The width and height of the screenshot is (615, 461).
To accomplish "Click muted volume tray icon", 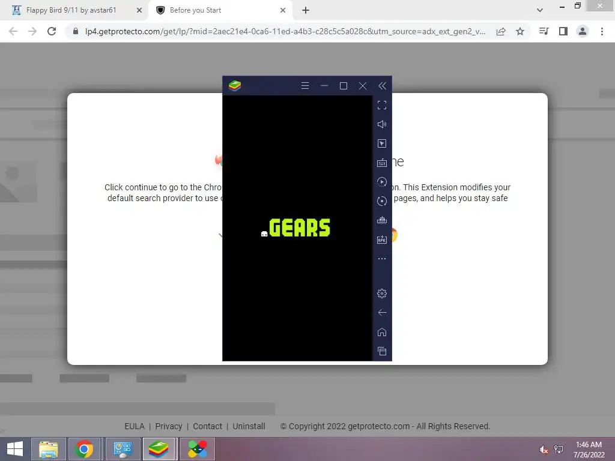I will pyautogui.click(x=544, y=449).
